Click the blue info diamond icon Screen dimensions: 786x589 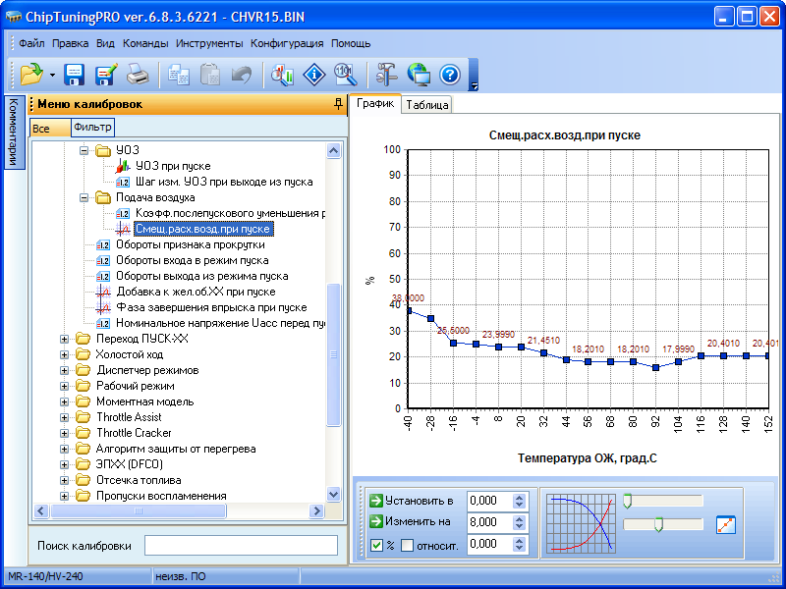pos(313,74)
